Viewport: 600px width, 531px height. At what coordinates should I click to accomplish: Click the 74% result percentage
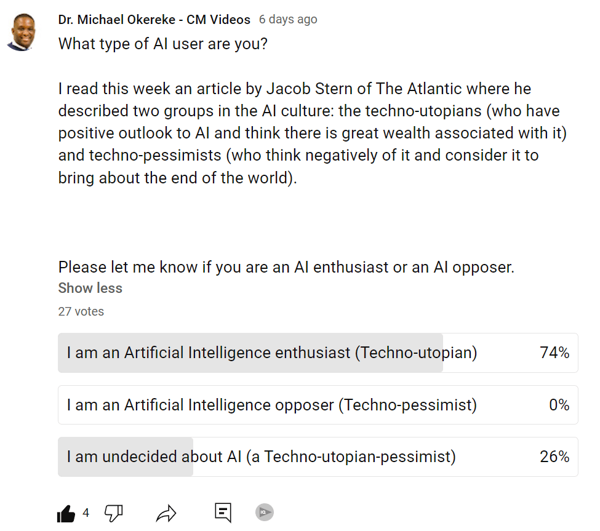click(x=554, y=353)
